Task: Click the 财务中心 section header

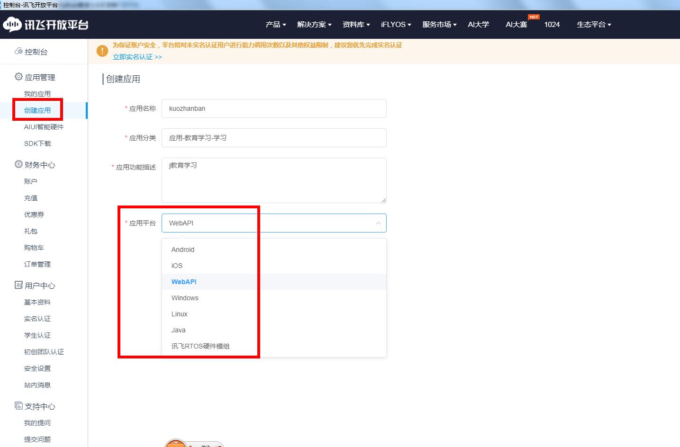Action: point(40,165)
